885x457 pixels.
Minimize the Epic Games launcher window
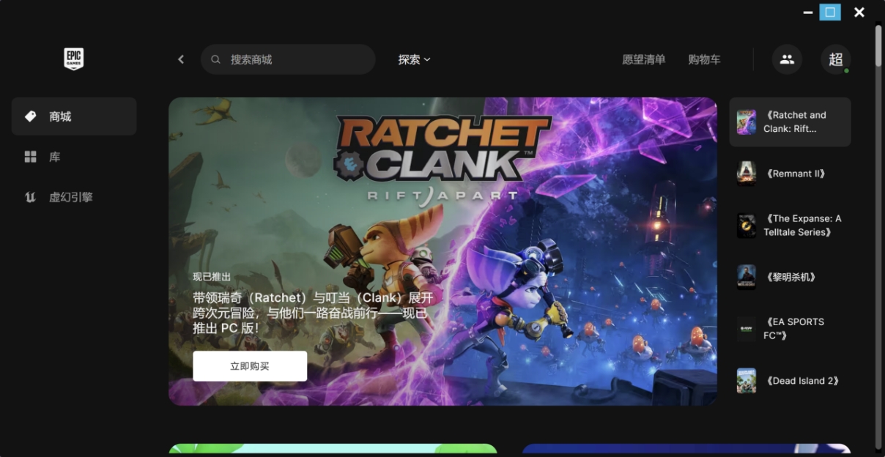[808, 12]
